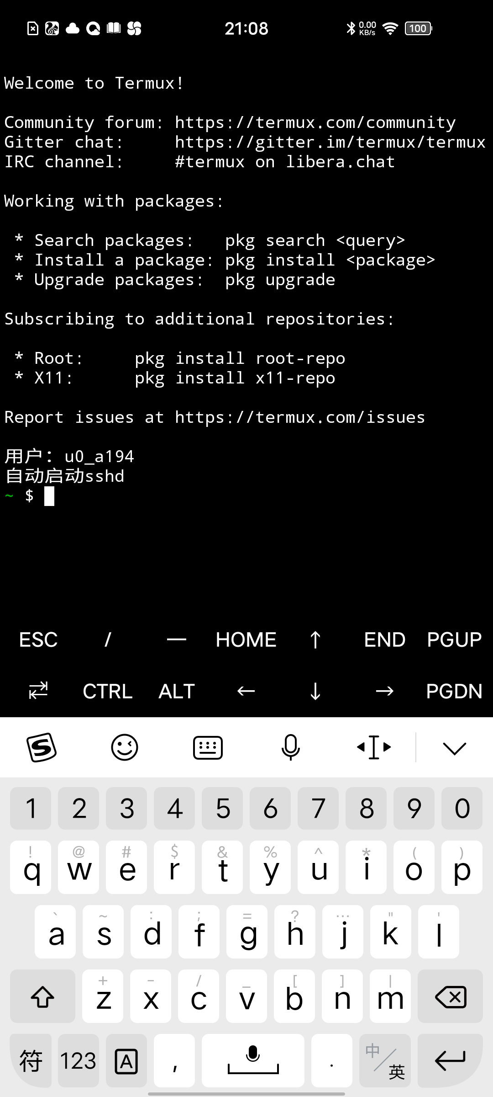This screenshot has width=493, height=1097.
Task: Toggle the ALT modifier key
Action: tap(177, 691)
